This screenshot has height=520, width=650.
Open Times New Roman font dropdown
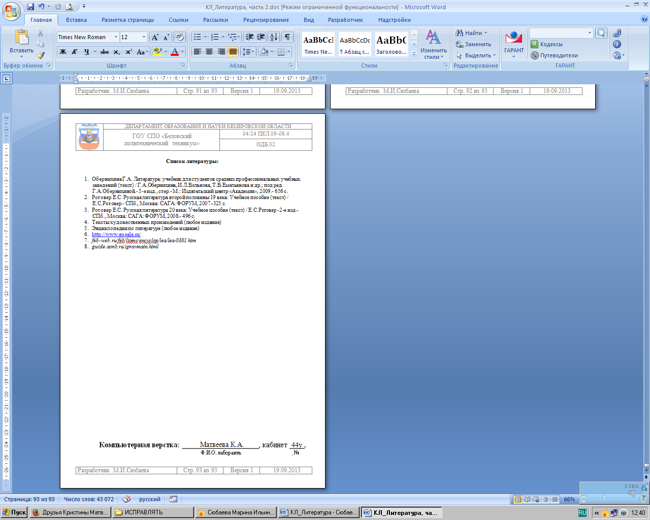coord(116,37)
